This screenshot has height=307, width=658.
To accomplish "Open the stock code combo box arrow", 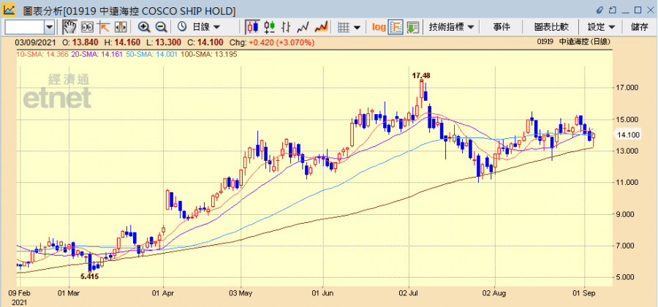I will coord(50,27).
